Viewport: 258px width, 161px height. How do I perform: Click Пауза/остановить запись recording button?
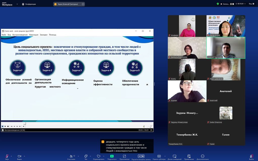141,156
